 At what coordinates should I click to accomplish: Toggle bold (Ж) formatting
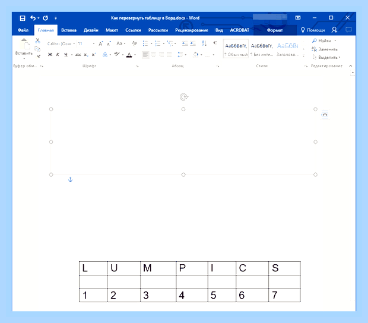coord(50,55)
